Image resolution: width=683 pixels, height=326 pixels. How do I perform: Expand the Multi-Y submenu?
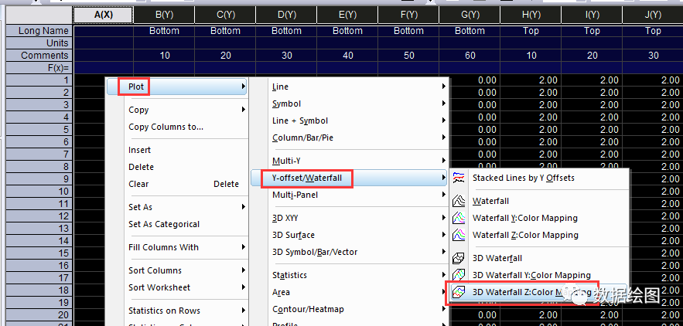pos(350,161)
